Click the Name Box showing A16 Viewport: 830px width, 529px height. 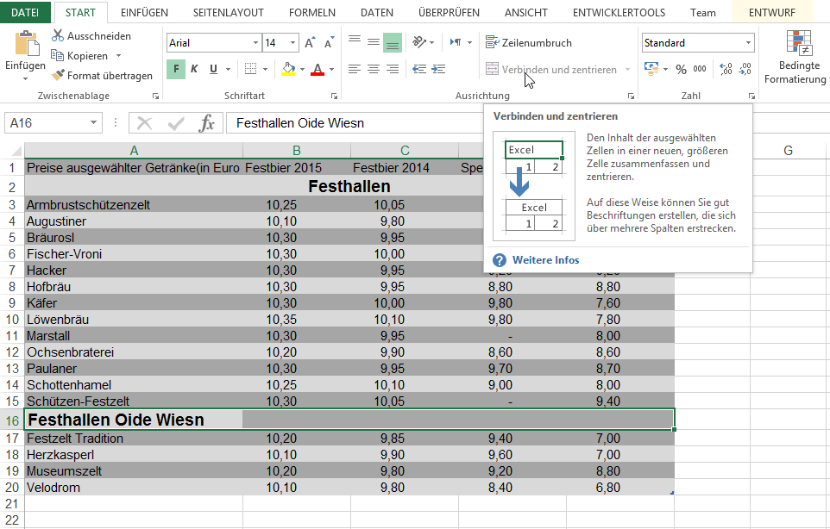click(x=52, y=123)
